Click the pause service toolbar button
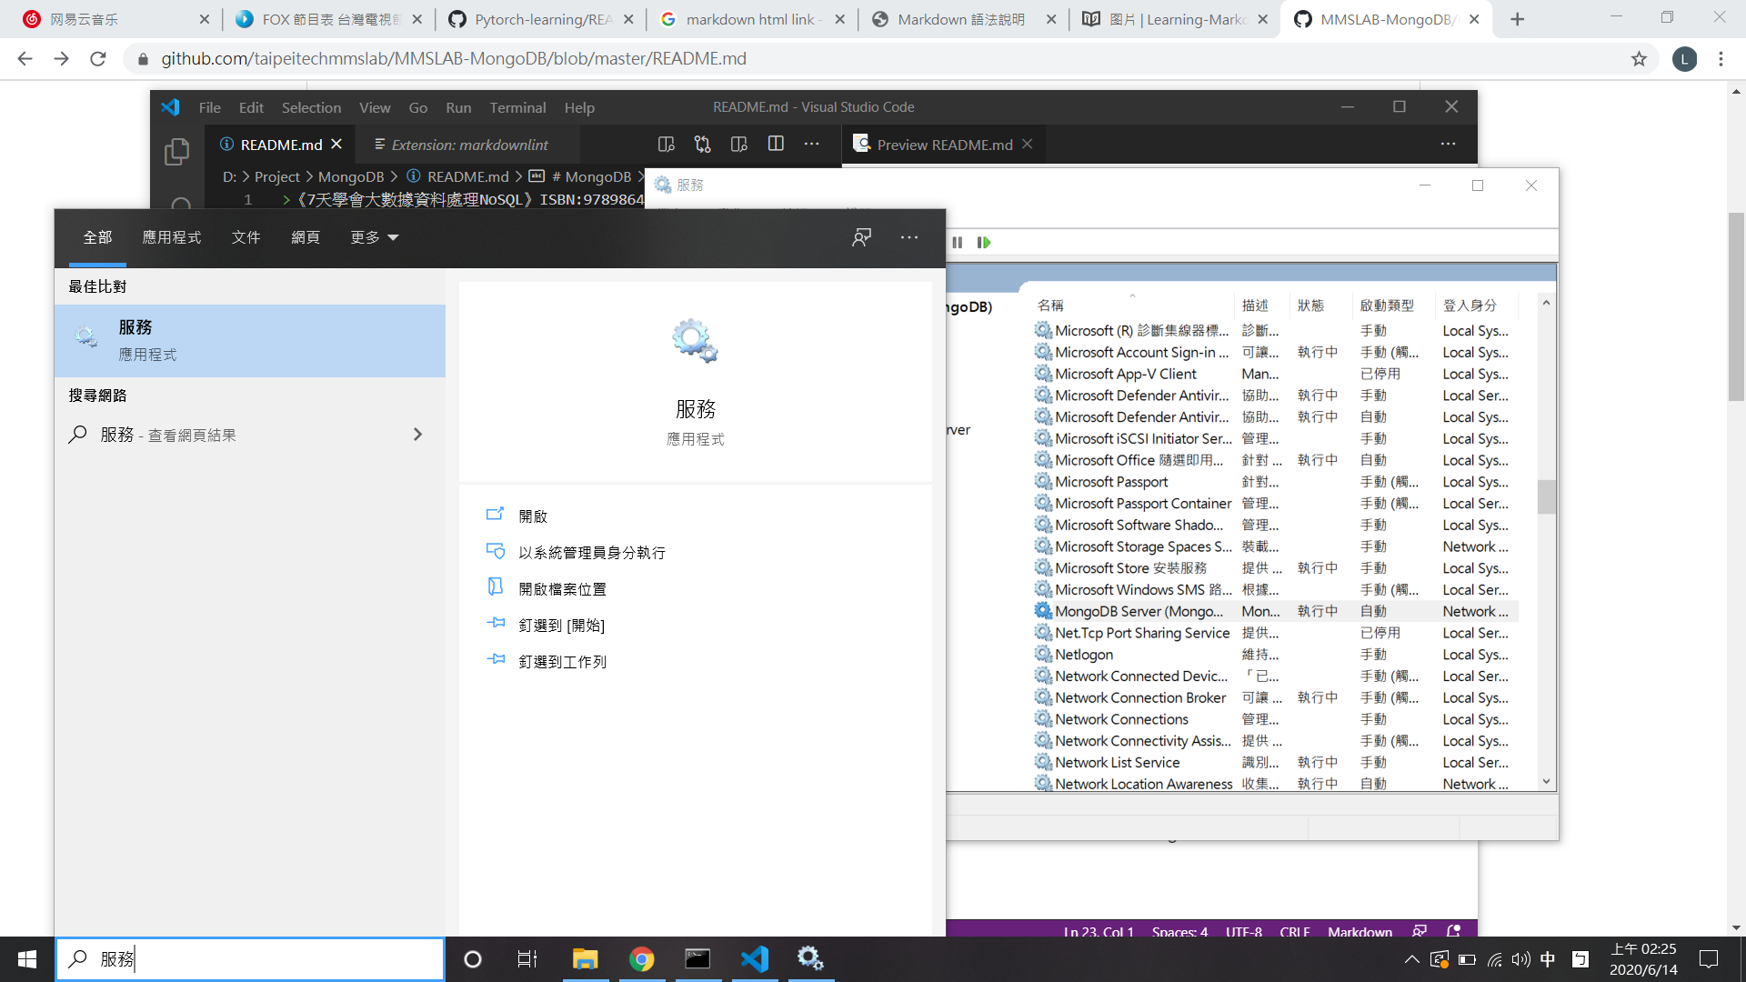Image resolution: width=1746 pixels, height=982 pixels. pyautogui.click(x=957, y=243)
